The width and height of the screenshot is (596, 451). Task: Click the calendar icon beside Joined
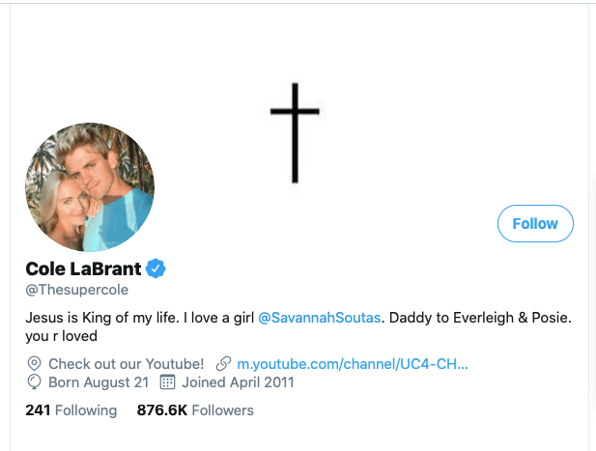pos(166,382)
